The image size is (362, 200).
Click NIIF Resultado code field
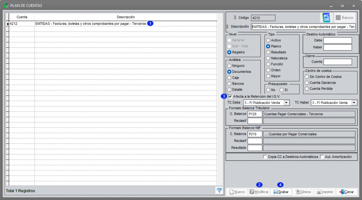(255, 148)
